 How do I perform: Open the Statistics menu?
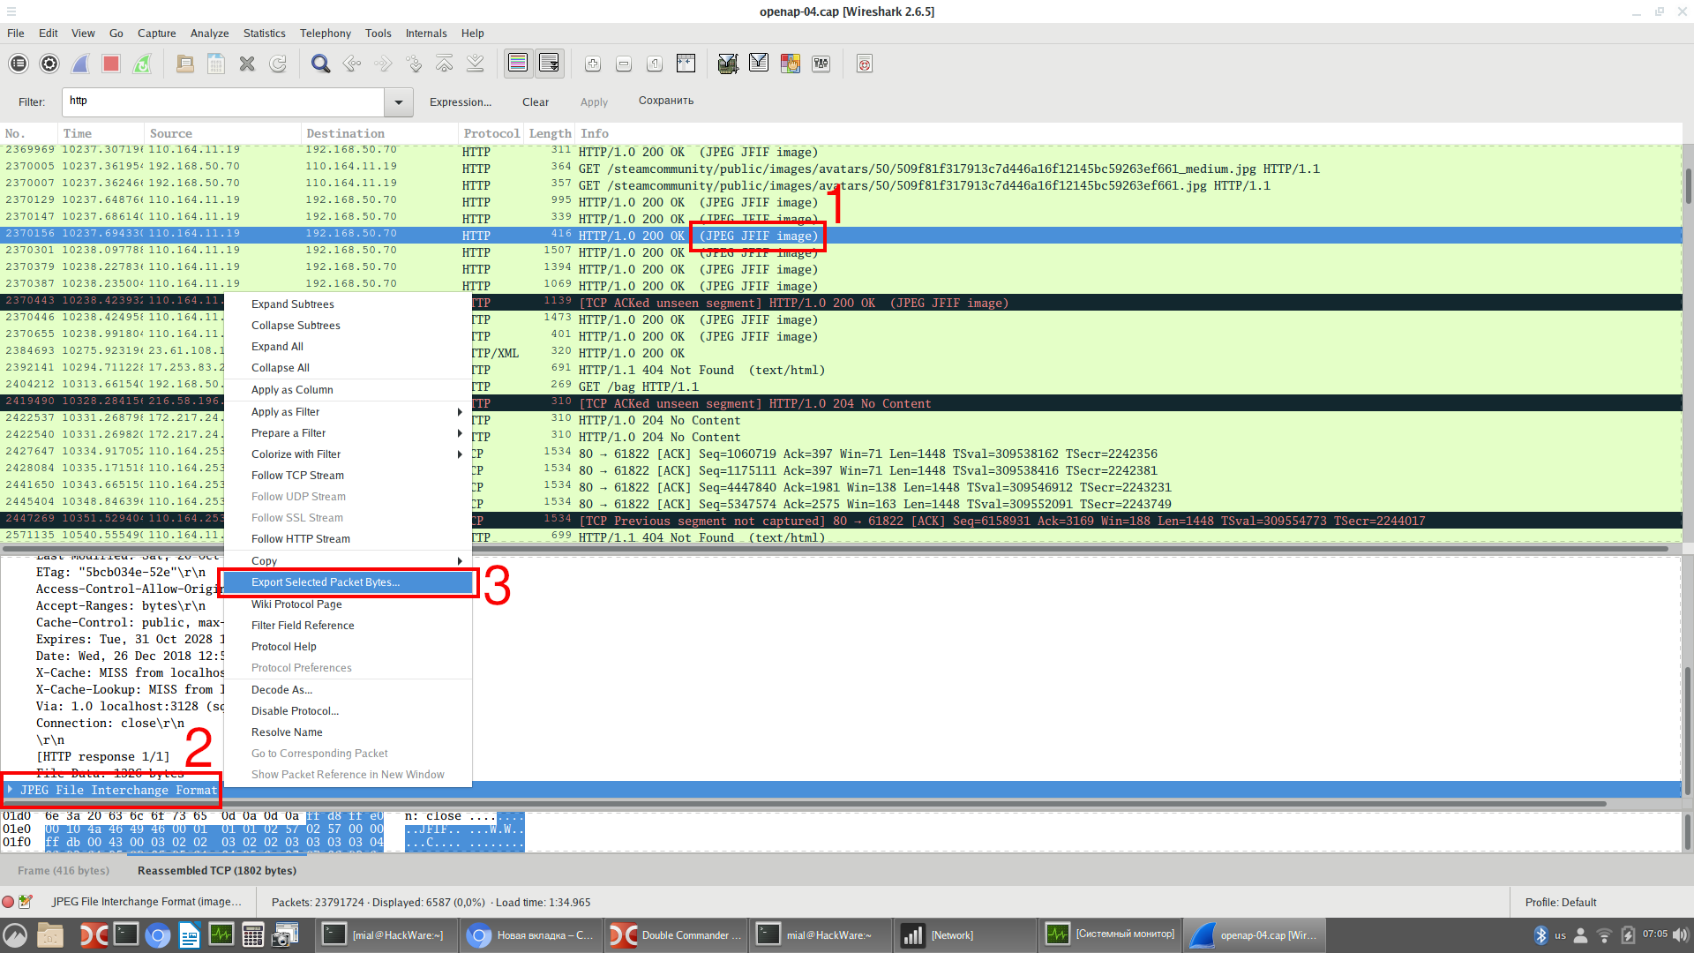coord(264,34)
